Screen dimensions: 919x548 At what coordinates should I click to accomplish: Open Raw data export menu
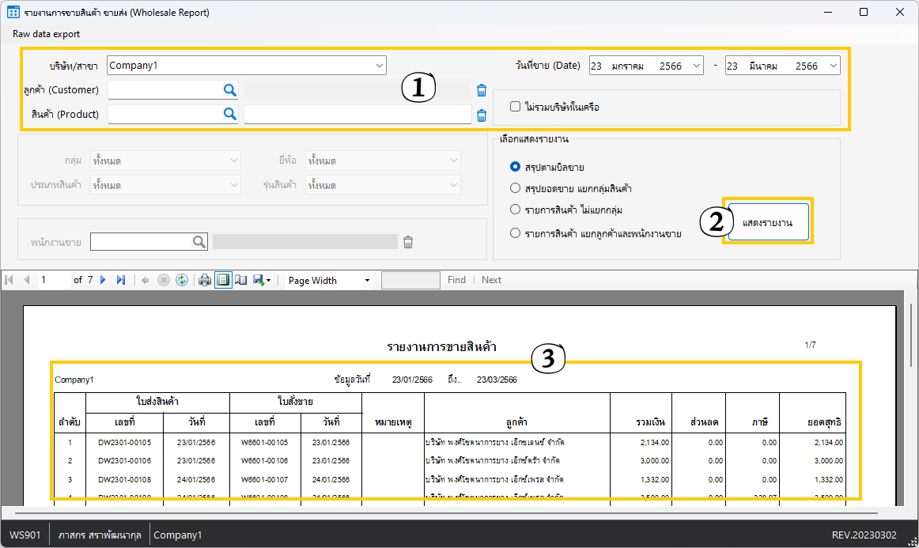[46, 34]
